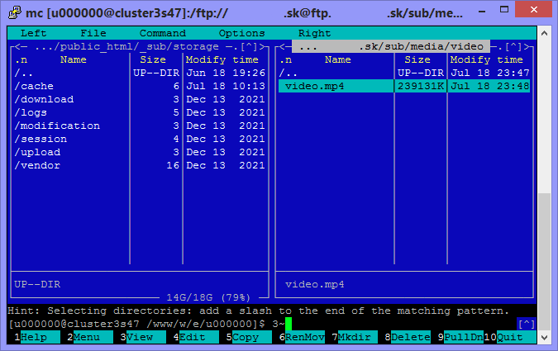Go to parent directory in left panel

[23, 73]
